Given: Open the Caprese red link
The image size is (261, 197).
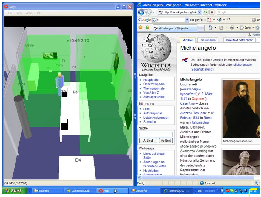Looking at the screenshot, I should (x=197, y=98).
